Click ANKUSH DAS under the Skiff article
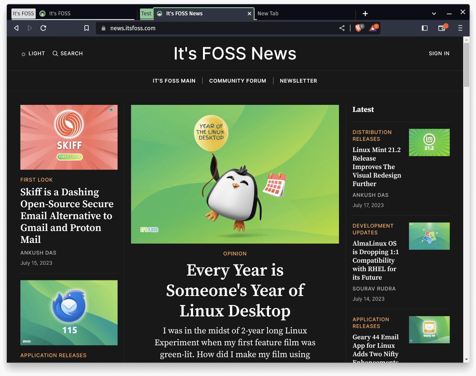The width and height of the screenshot is (476, 376). pos(38,253)
